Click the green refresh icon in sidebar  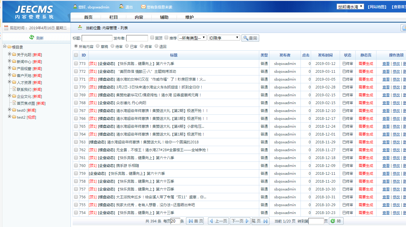[x=32, y=37]
